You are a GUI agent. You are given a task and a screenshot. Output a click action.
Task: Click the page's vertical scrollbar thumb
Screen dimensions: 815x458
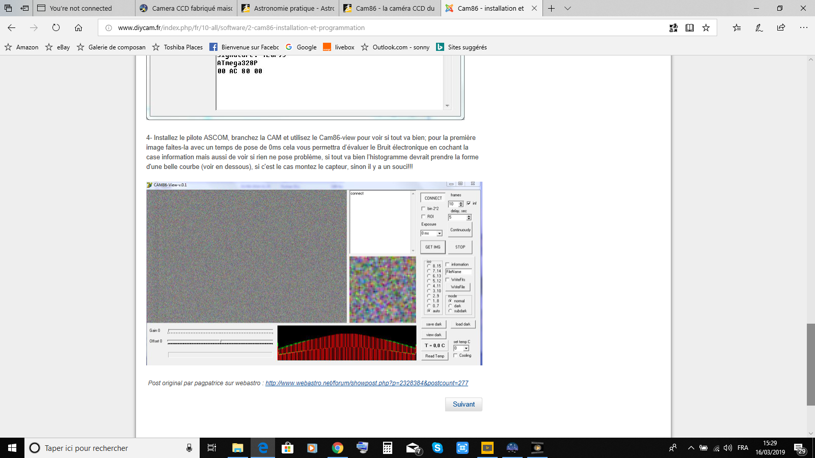[811, 364]
